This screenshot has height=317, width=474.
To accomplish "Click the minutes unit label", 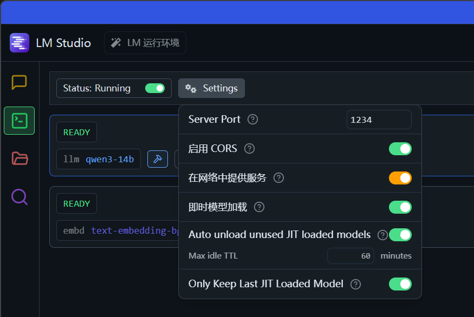I will tap(396, 256).
